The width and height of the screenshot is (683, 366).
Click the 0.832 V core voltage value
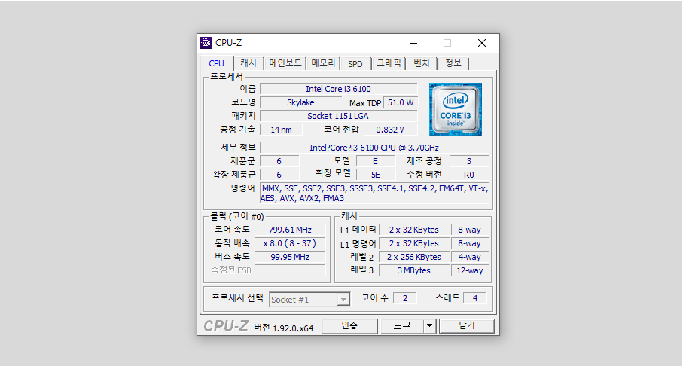pyautogui.click(x=390, y=130)
